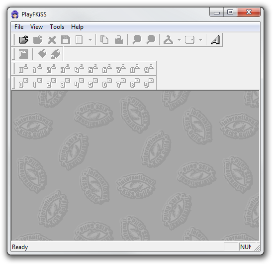Select hanger set number 3
Screen dimensions: 273x264
click(65, 69)
